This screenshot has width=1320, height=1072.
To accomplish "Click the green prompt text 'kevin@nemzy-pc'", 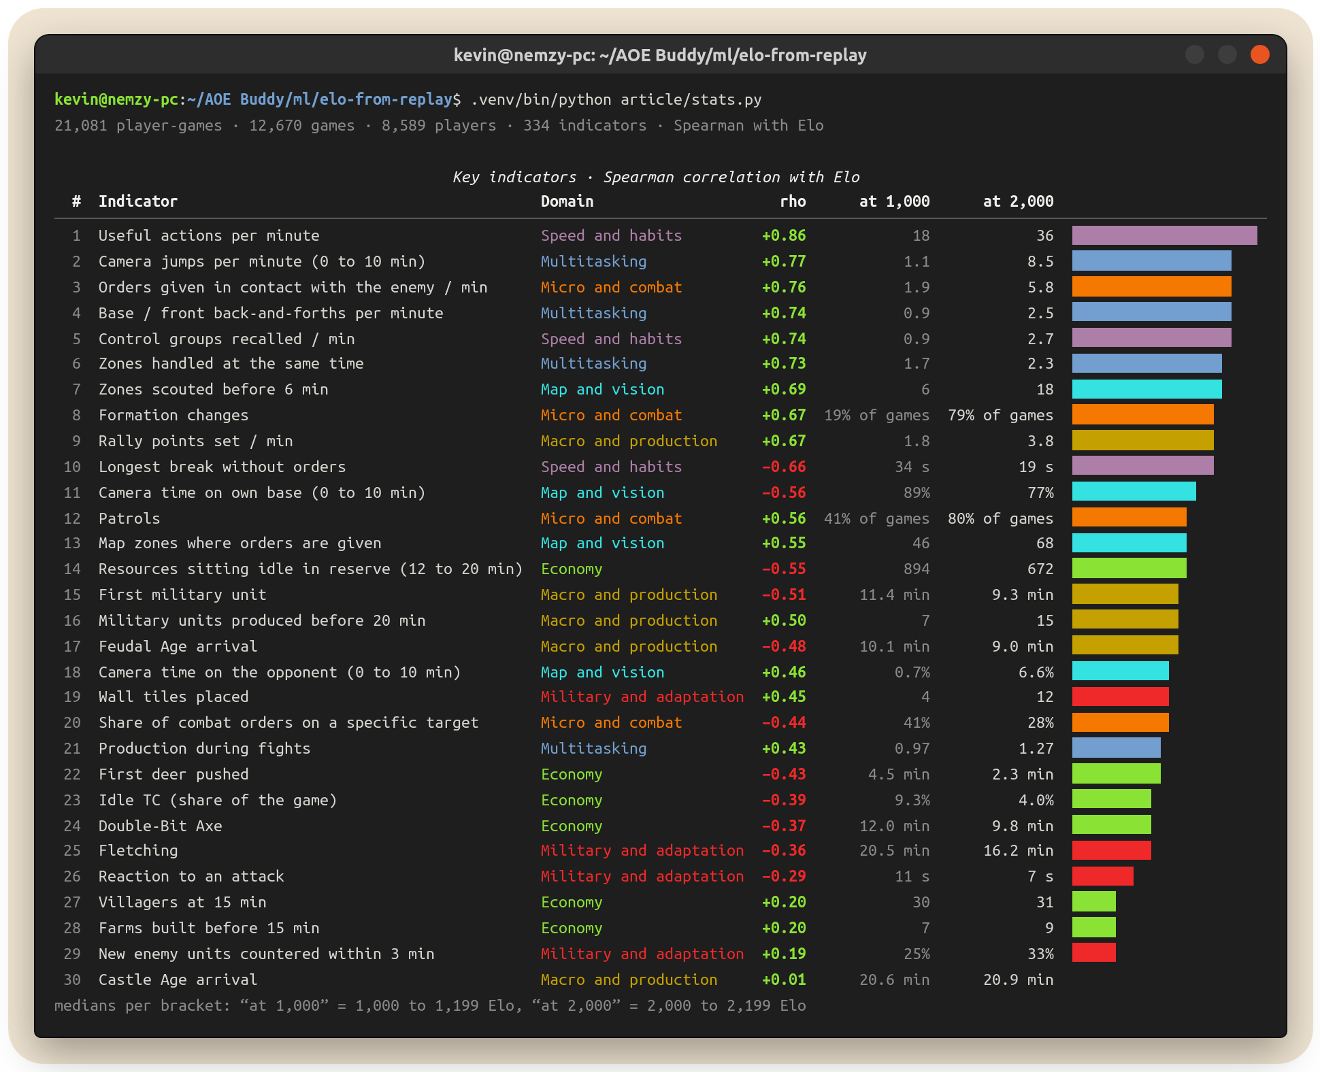I will [116, 99].
